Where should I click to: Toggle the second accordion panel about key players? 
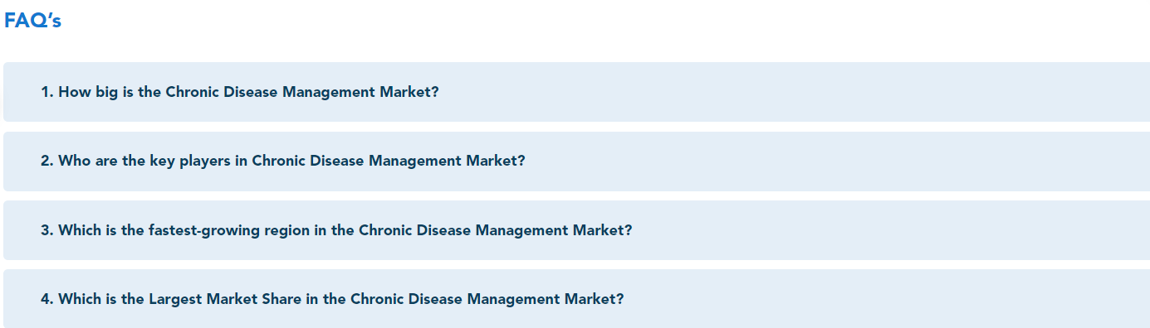click(576, 162)
